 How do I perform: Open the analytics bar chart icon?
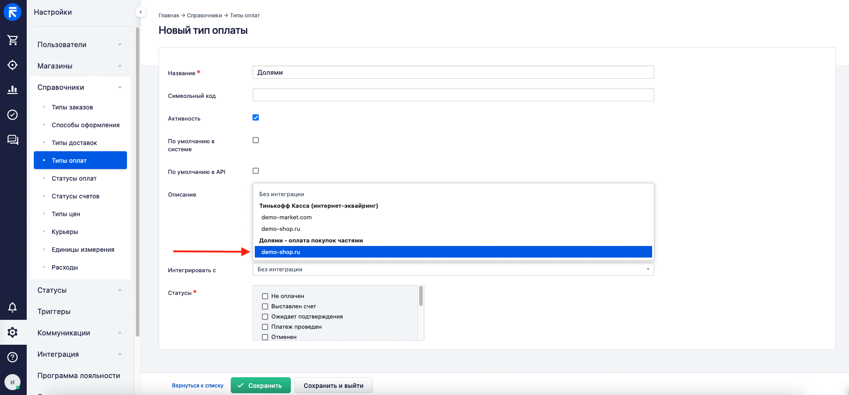point(12,90)
